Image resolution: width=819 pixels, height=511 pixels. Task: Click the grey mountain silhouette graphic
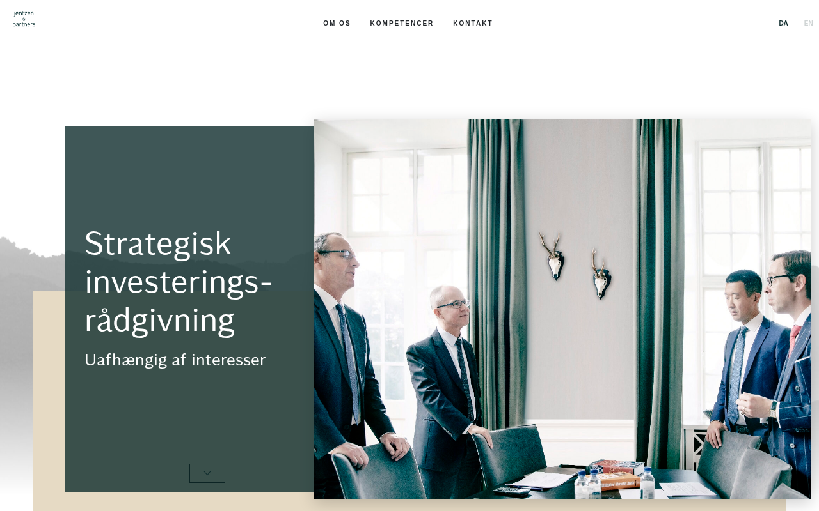coord(32,262)
